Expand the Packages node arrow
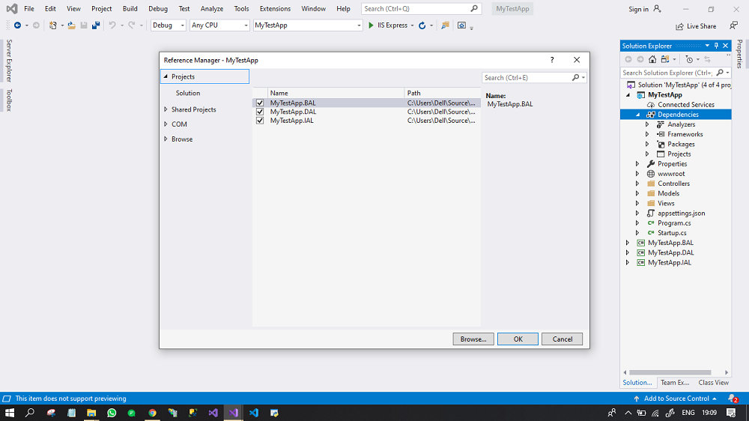 pyautogui.click(x=647, y=144)
